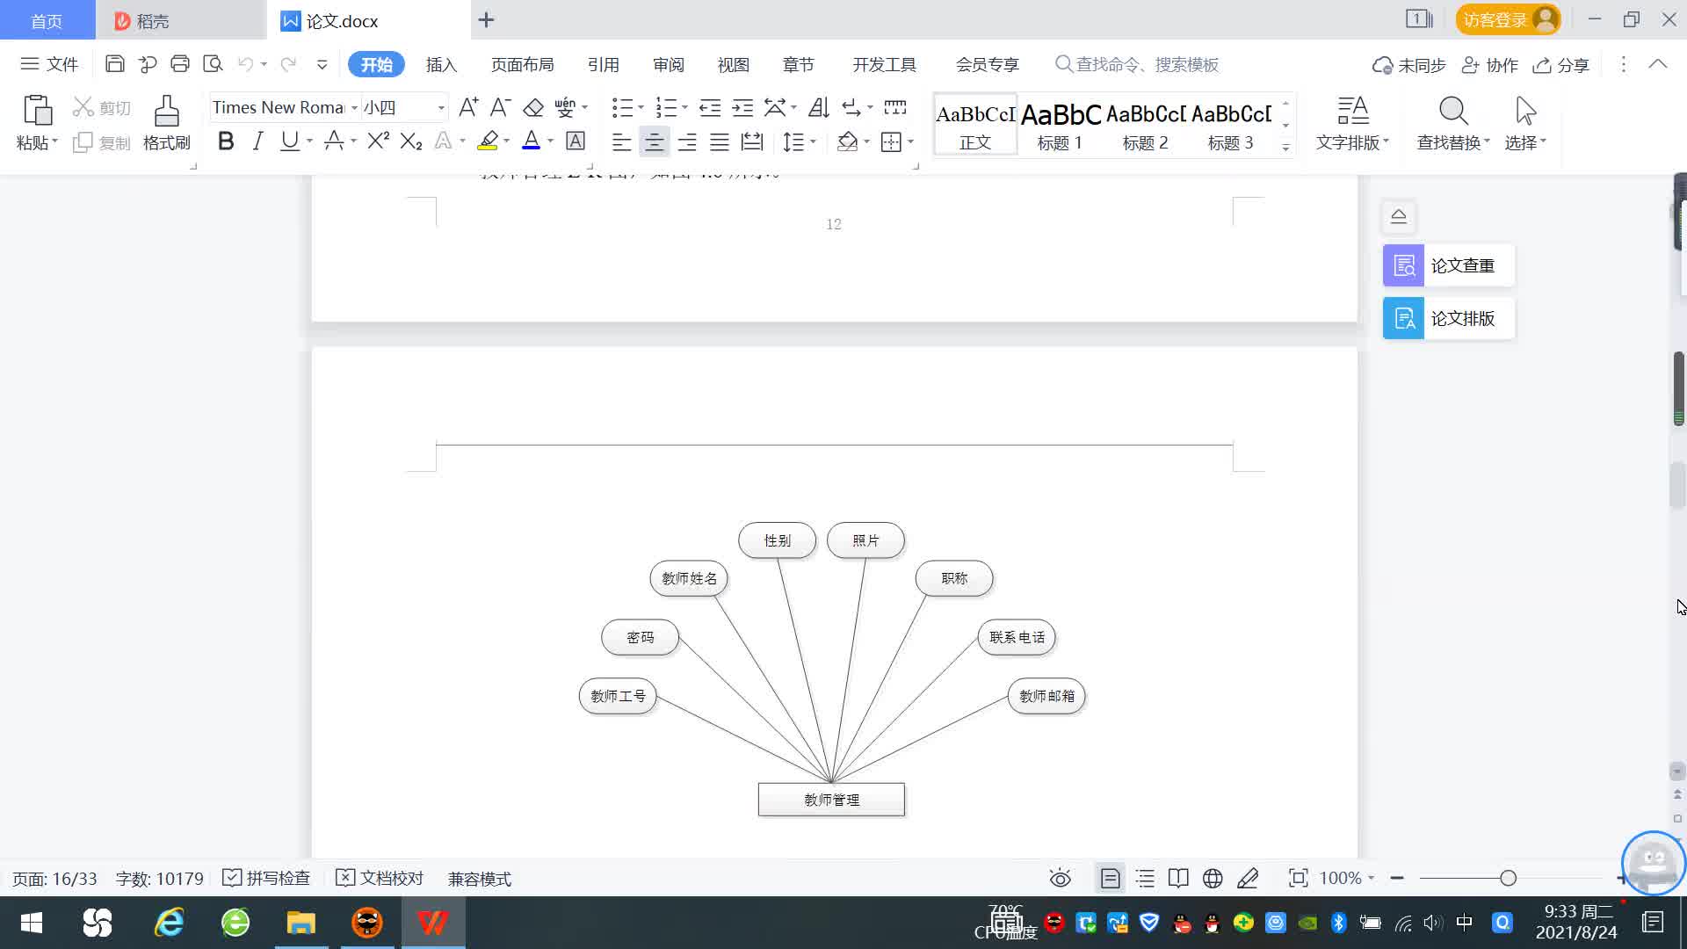The image size is (1687, 949).
Task: Click the zoom slider handle
Action: pos(1508,879)
